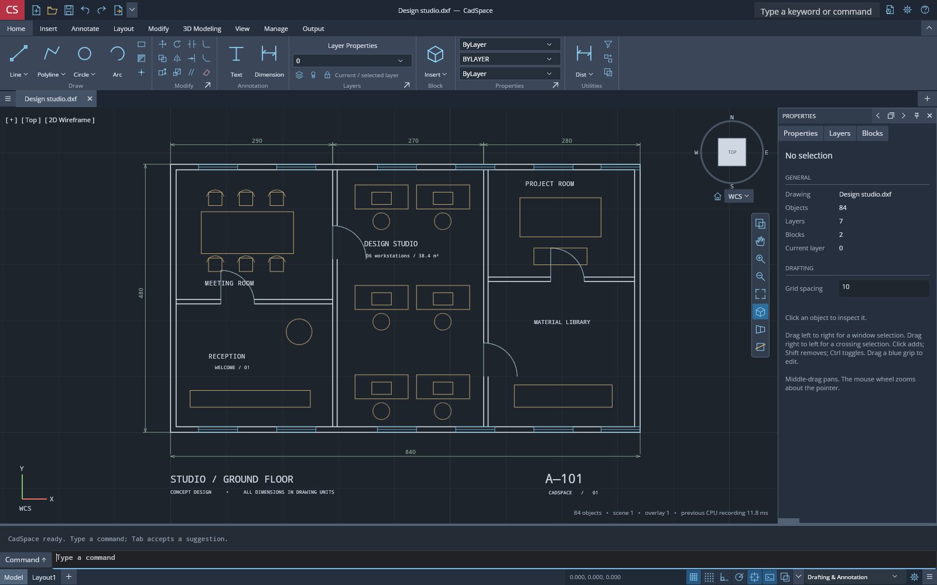Select the Rectangle tool in Draw panel
The image size is (937, 585).
tap(141, 44)
